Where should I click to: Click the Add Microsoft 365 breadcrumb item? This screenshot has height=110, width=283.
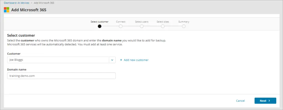pos(44,3)
